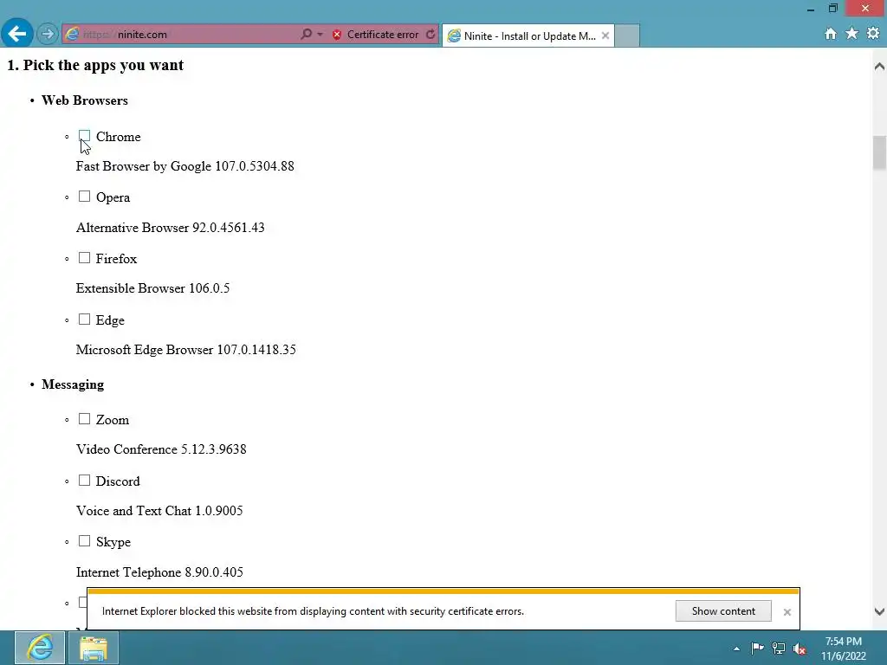Click text 'Alternative Browser 92.0.4561.43'
This screenshot has width=887, height=665.
tap(171, 228)
